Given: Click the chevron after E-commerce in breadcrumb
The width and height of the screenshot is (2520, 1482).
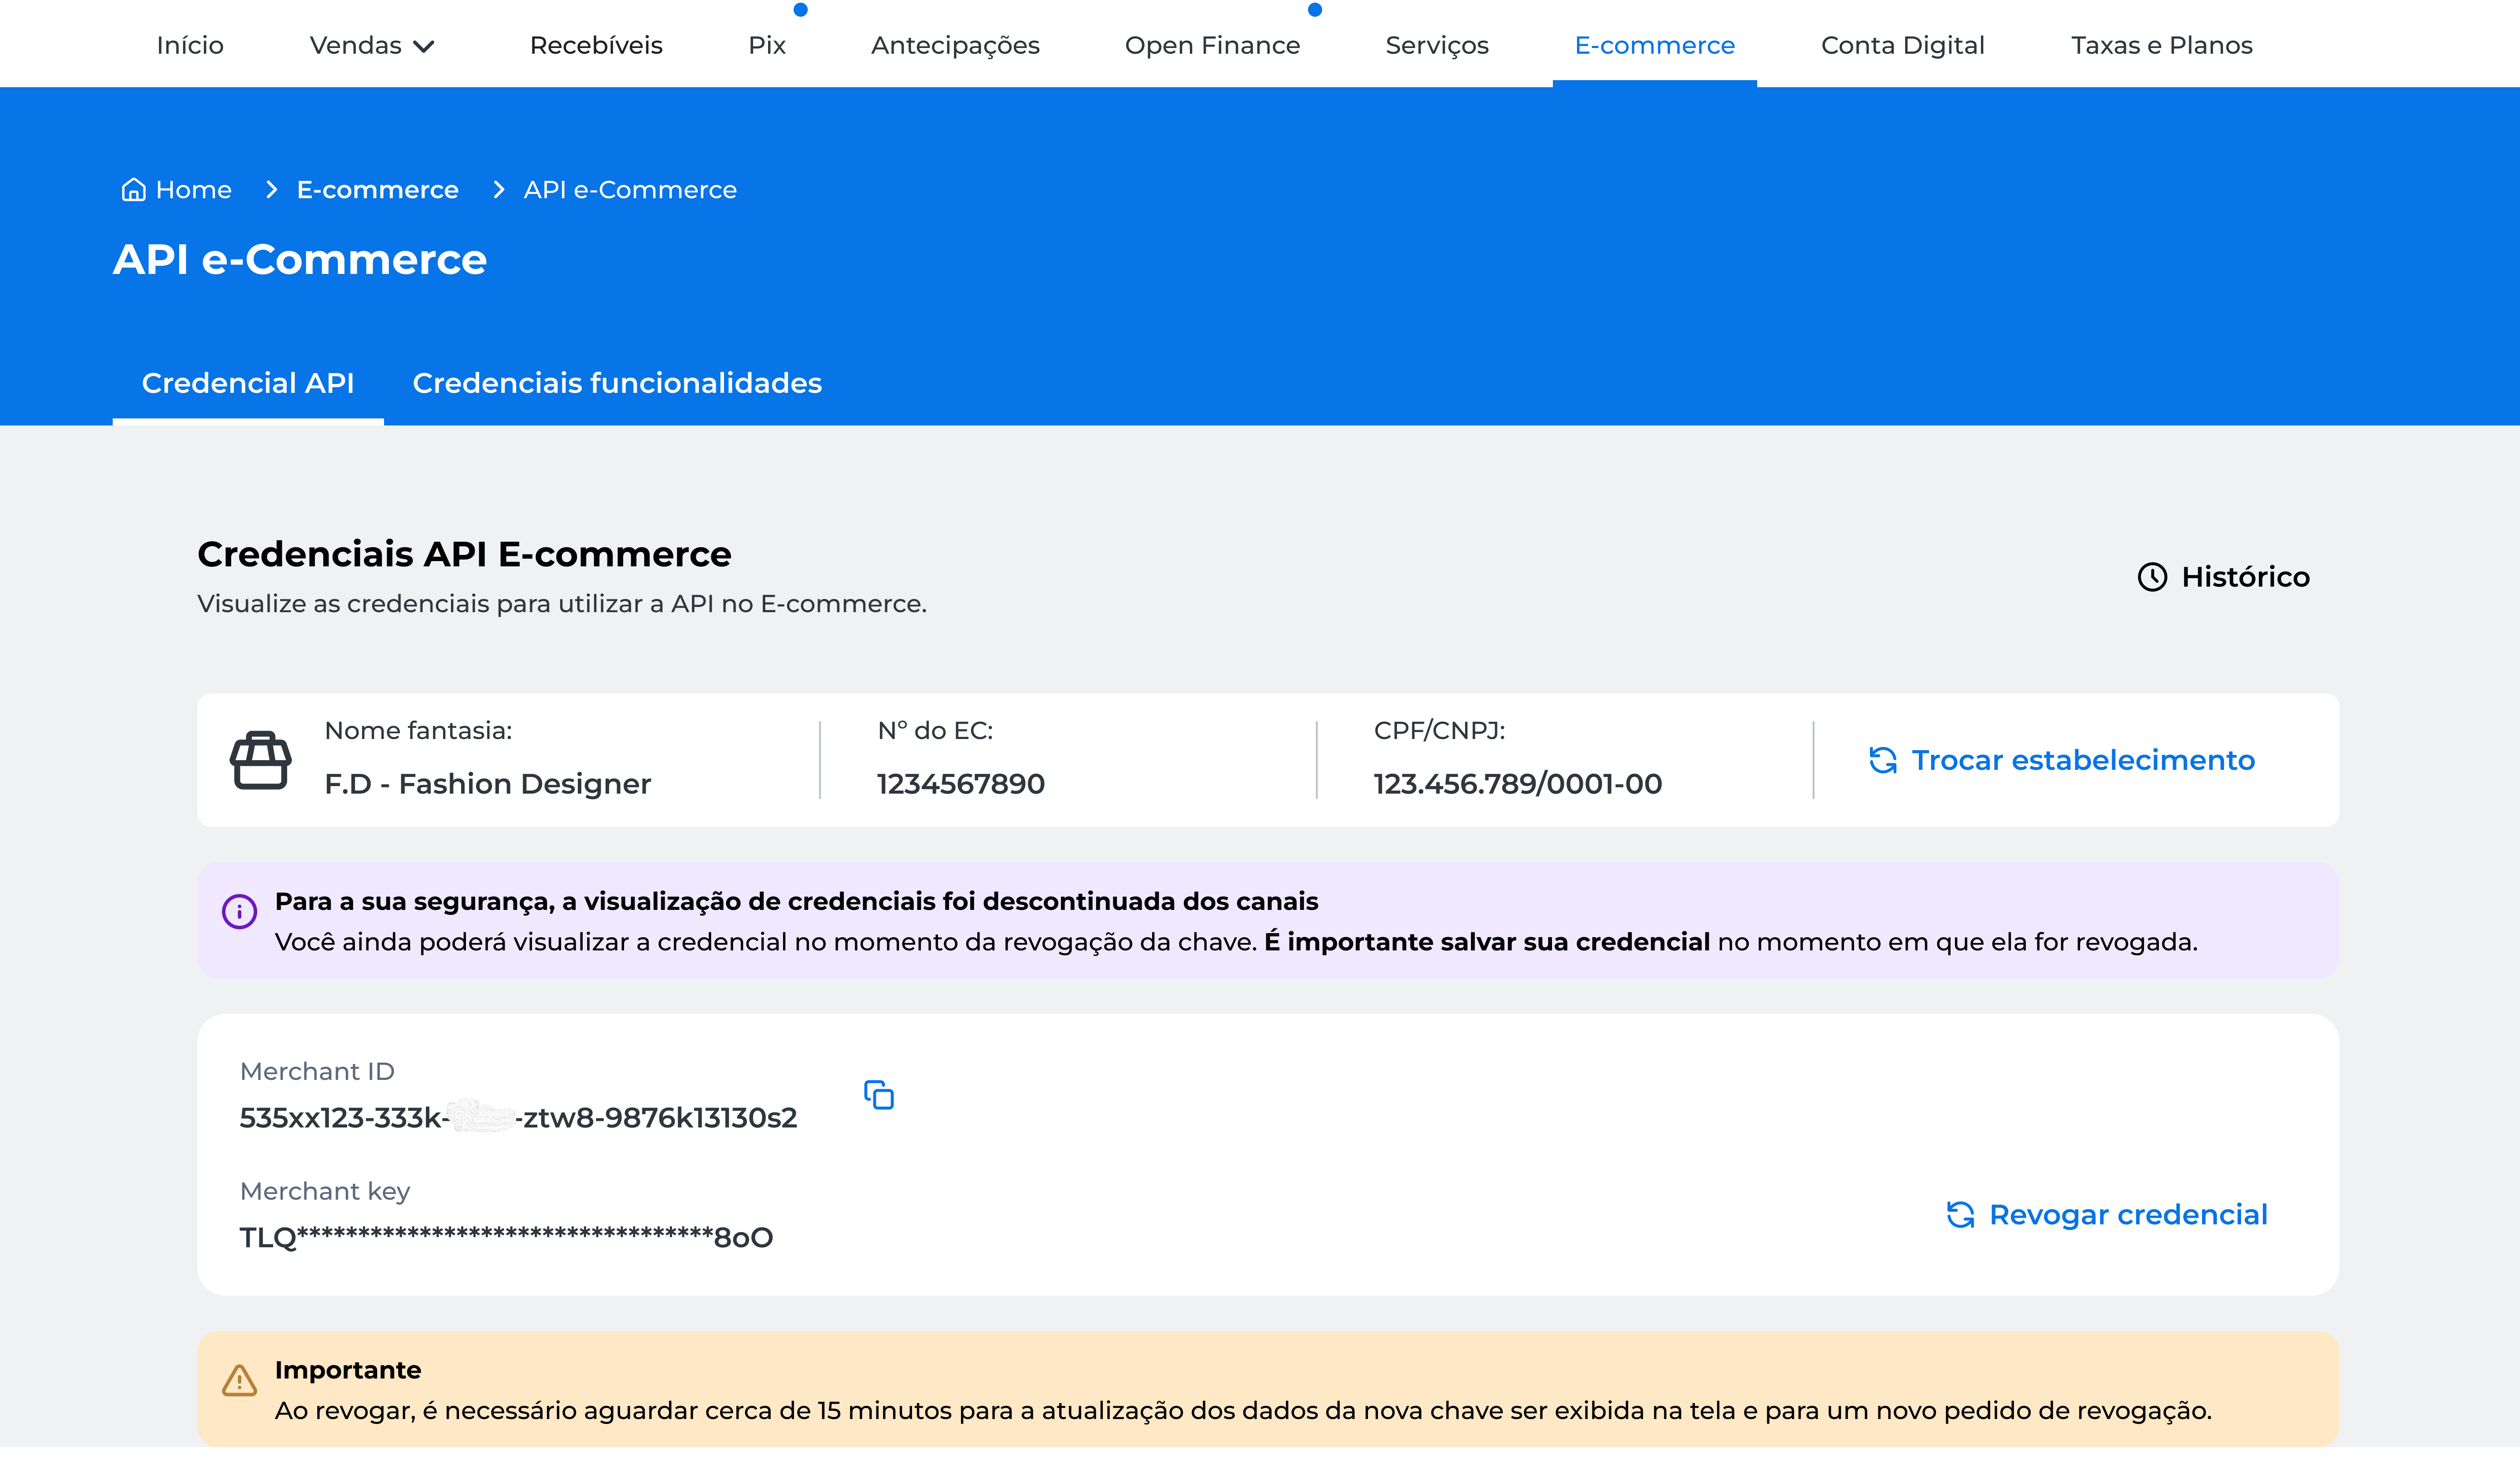Looking at the screenshot, I should pyautogui.click(x=499, y=189).
